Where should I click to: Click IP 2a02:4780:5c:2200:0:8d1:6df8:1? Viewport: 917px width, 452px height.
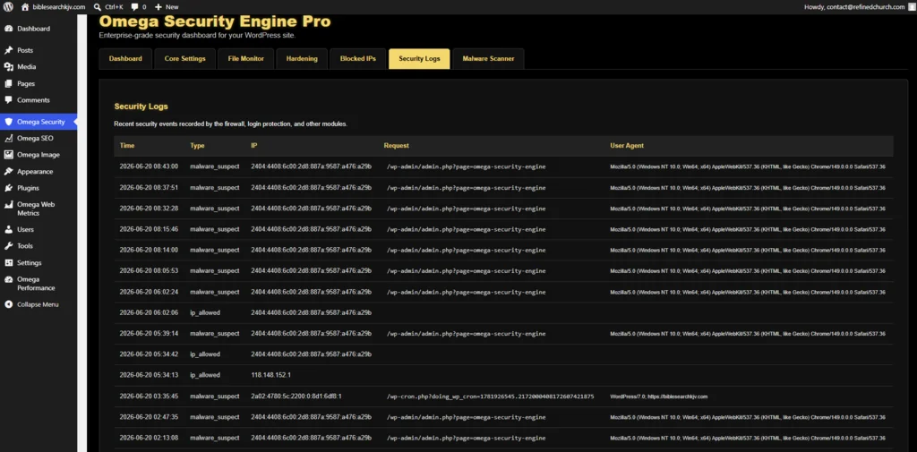pyautogui.click(x=296, y=396)
